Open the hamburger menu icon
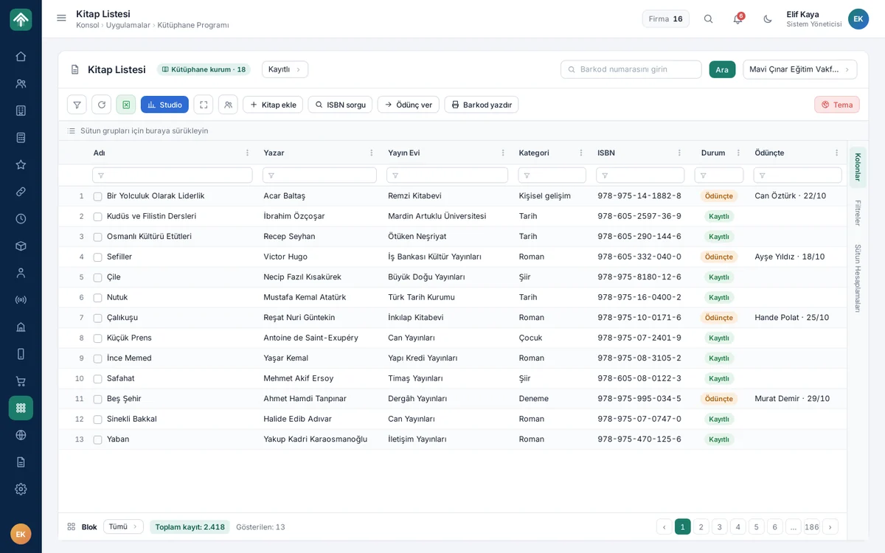This screenshot has height=553, width=885. 61,18
